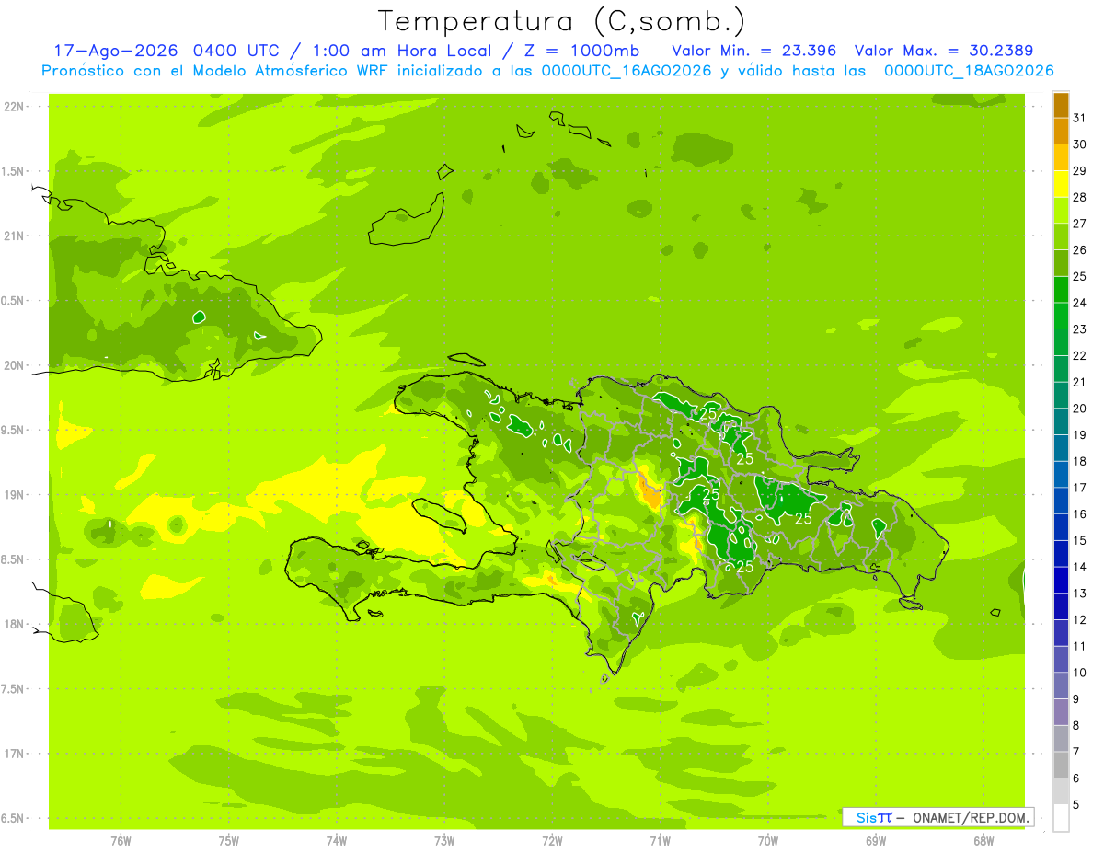Click the "74W" longitude axis label

(x=337, y=841)
